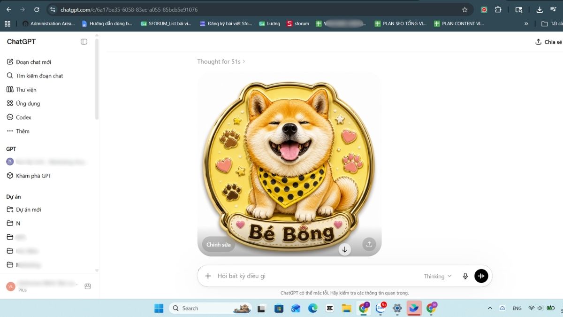This screenshot has height=317, width=563.
Task: Open the Thinking model dropdown
Action: click(x=438, y=276)
